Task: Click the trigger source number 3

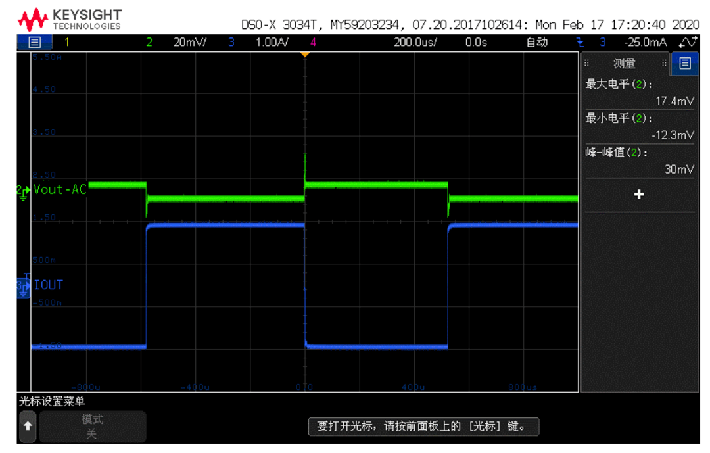Action: pos(603,43)
